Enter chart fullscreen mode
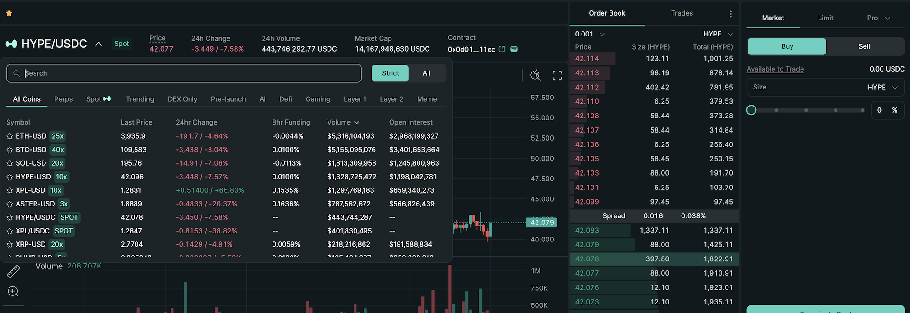This screenshot has height=313, width=910. tap(557, 75)
